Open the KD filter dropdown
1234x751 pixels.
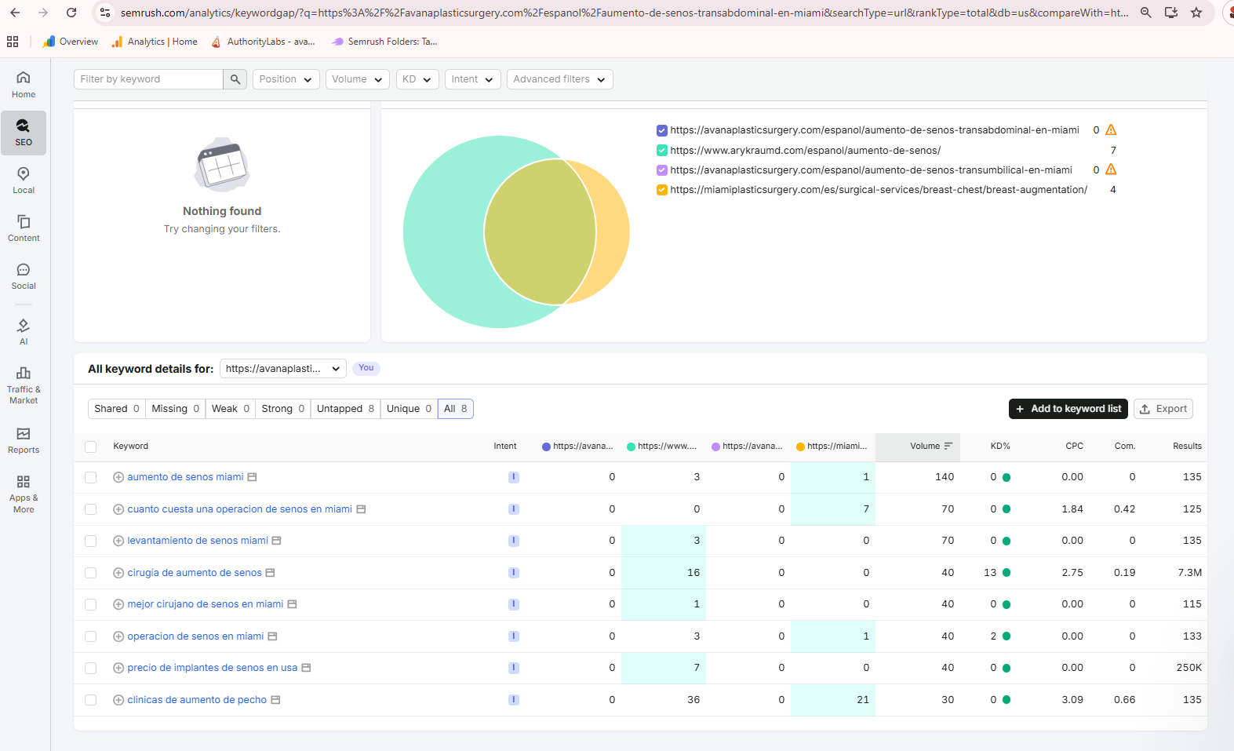coord(417,79)
